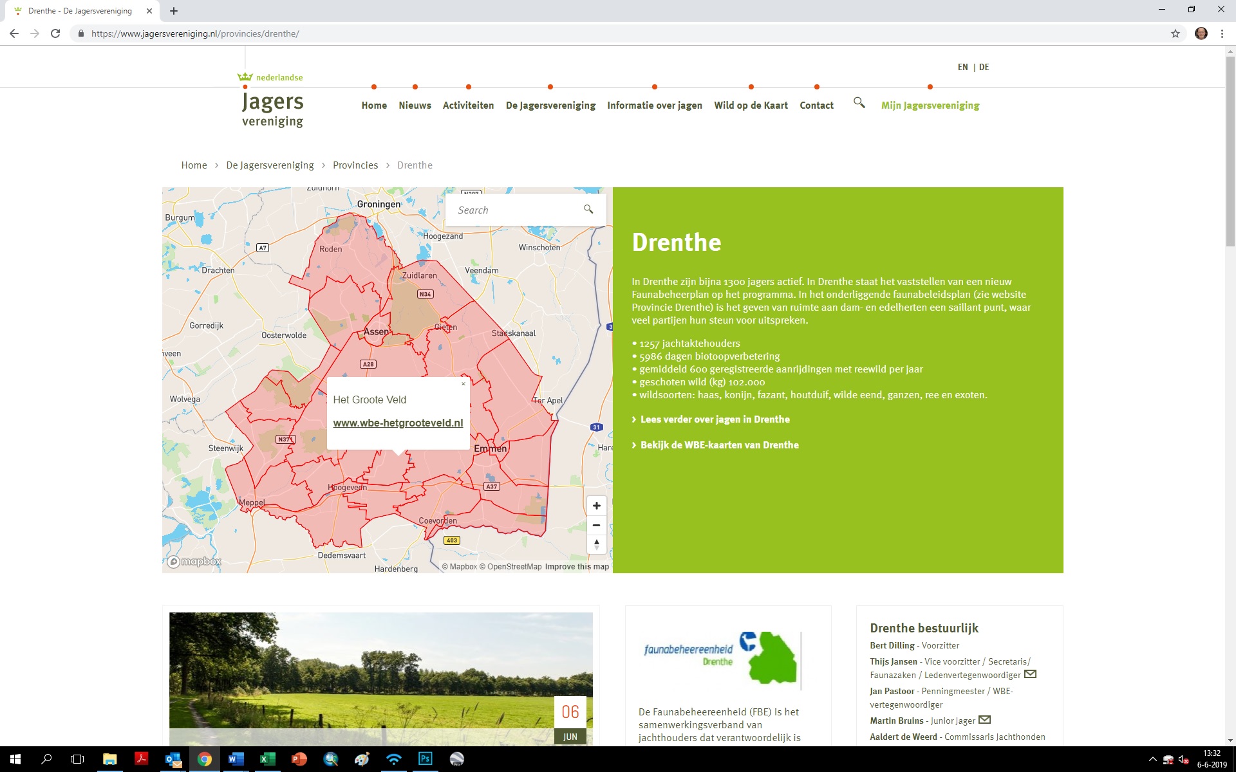Reload the page in the browser
The height and width of the screenshot is (772, 1236).
point(55,33)
